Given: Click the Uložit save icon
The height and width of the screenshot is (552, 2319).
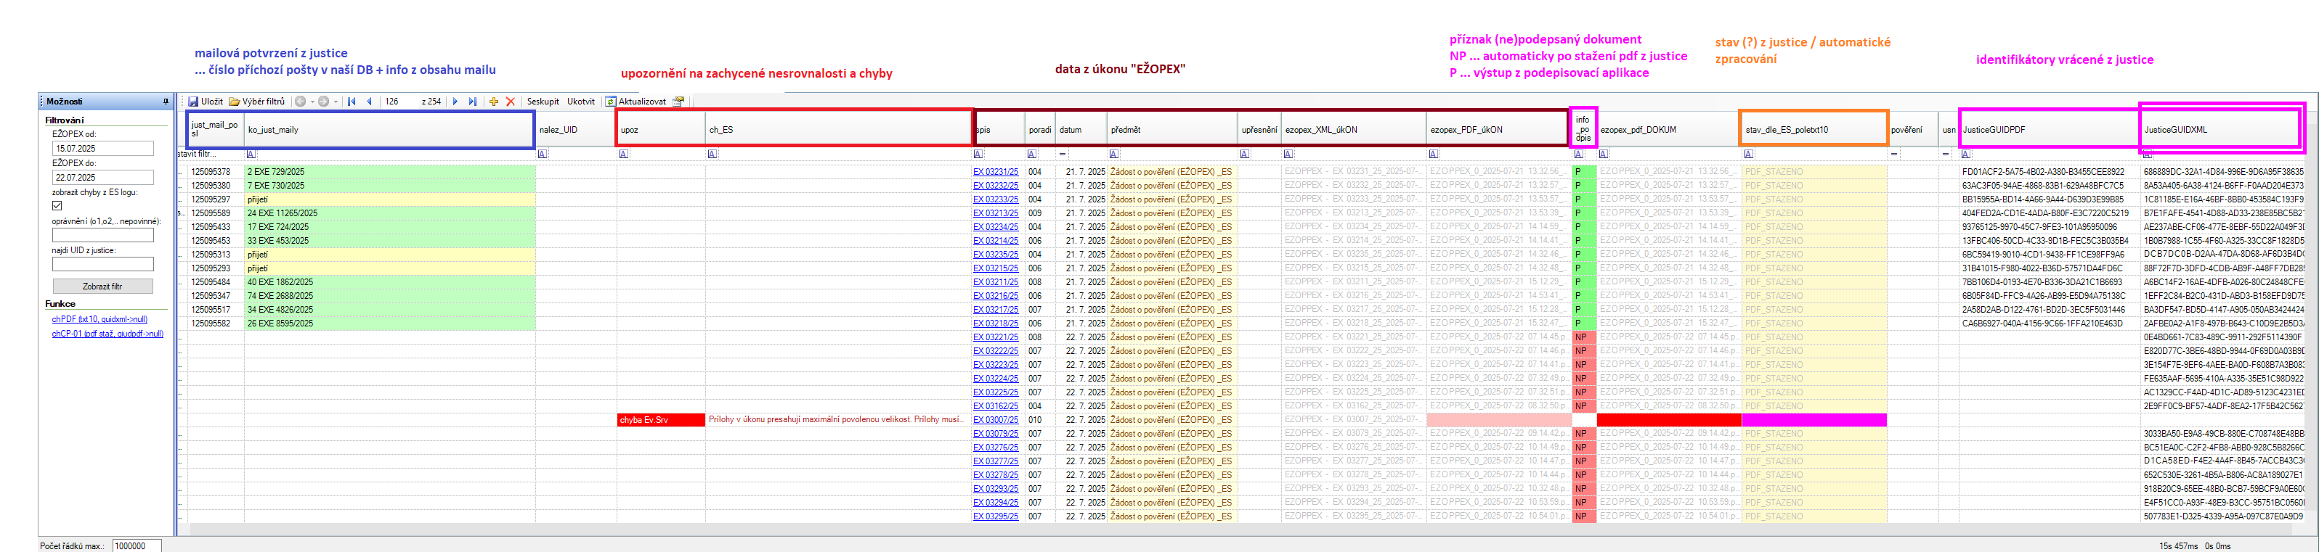Looking at the screenshot, I should pos(193,102).
